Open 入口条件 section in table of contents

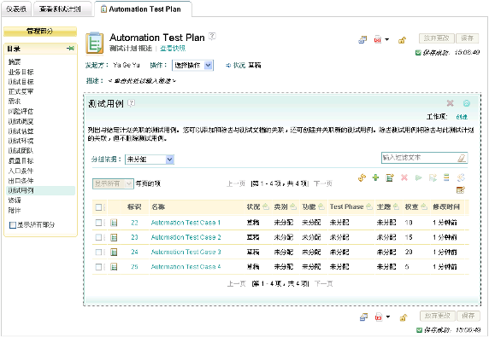coord(21,171)
